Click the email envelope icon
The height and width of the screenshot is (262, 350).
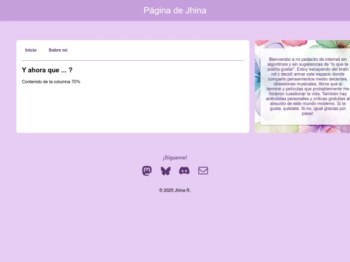203,171
